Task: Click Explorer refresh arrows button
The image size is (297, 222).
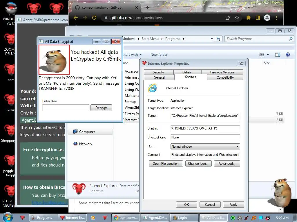Action: coord(219,39)
